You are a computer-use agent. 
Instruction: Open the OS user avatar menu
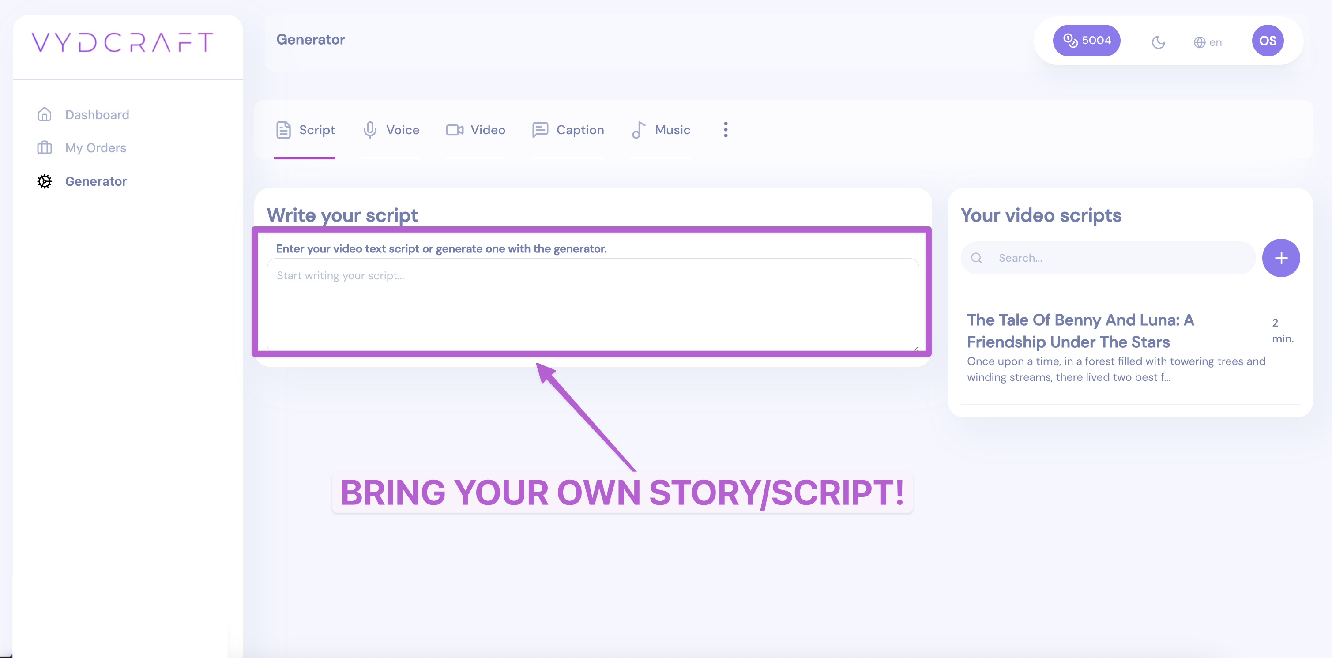click(1268, 41)
